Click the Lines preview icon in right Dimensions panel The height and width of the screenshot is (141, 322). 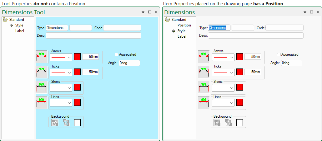(204, 102)
